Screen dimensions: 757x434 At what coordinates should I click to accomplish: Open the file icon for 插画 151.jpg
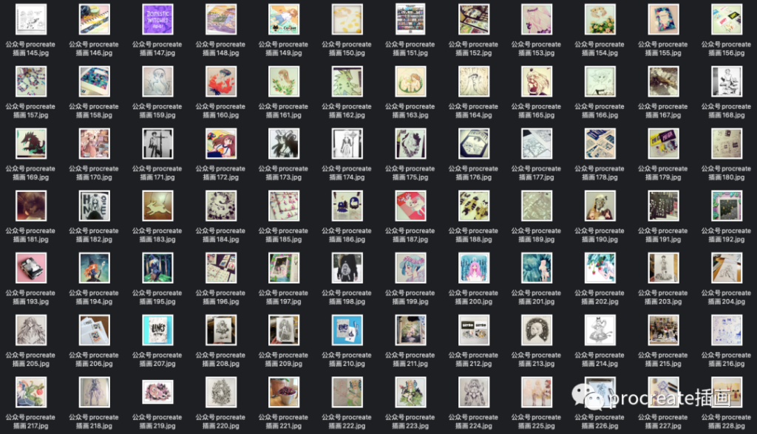[410, 19]
